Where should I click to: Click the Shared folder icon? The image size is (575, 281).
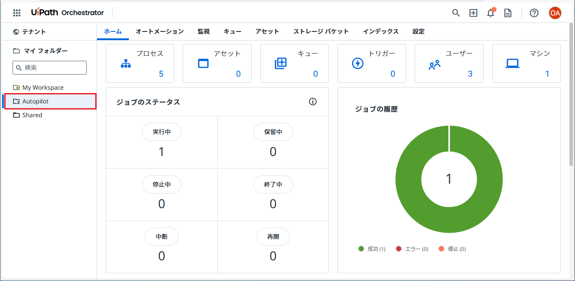tap(16, 115)
